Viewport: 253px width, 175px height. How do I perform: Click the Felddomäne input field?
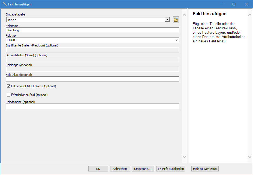(x=92, y=106)
